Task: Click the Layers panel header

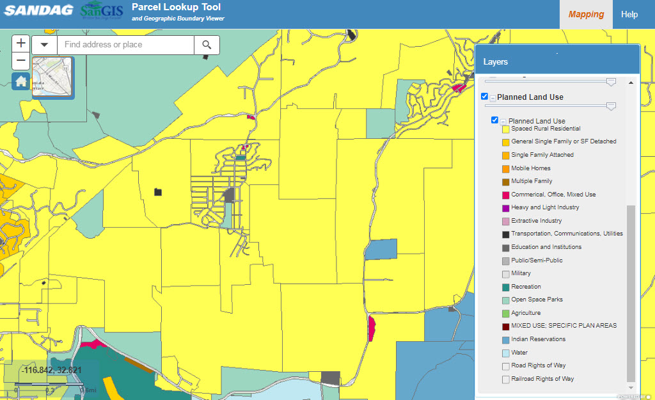Action: (x=556, y=61)
